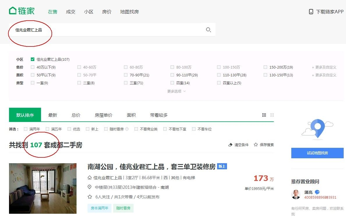Expand 更多及自定义 for price row
The height and width of the screenshot is (221, 346).
[x=324, y=67]
